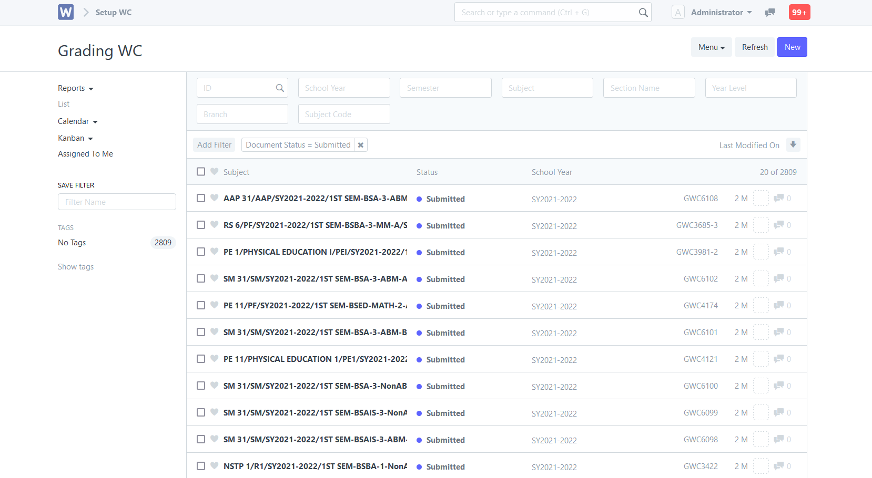This screenshot has width=872, height=478.
Task: Check the AAP 31 row checkbox
Action: tap(201, 198)
